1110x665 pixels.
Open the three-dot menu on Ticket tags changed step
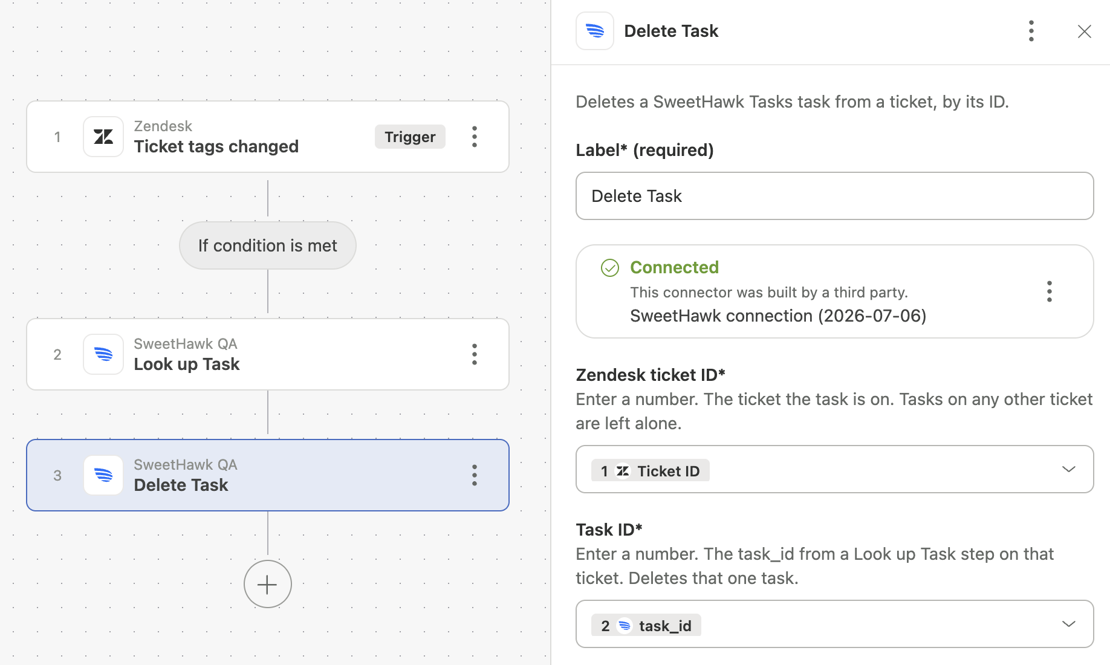[475, 137]
